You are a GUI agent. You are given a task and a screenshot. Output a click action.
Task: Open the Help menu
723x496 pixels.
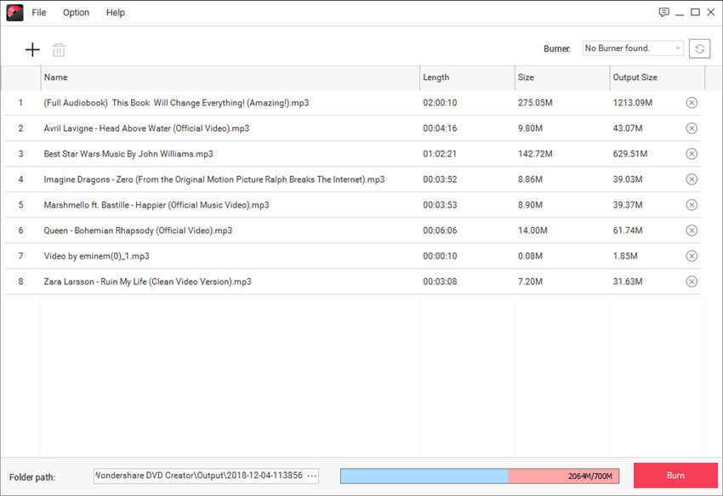pyautogui.click(x=116, y=13)
